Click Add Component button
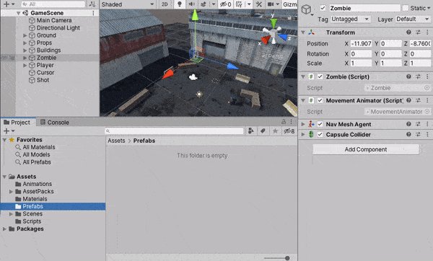433x261 pixels. pyautogui.click(x=366, y=149)
